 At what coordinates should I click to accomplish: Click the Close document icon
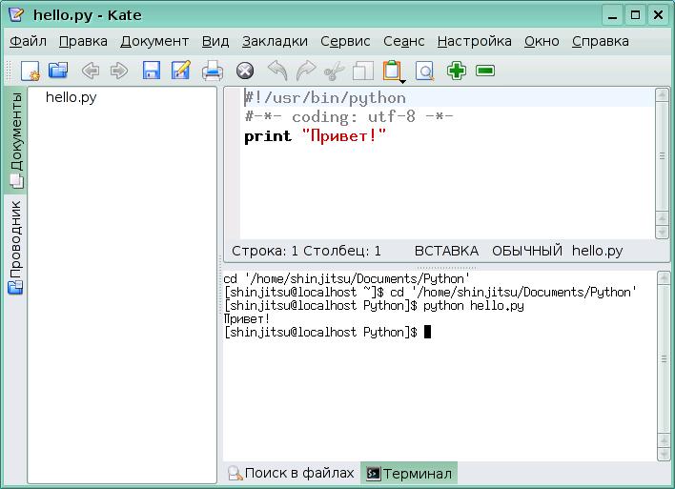[x=244, y=71]
